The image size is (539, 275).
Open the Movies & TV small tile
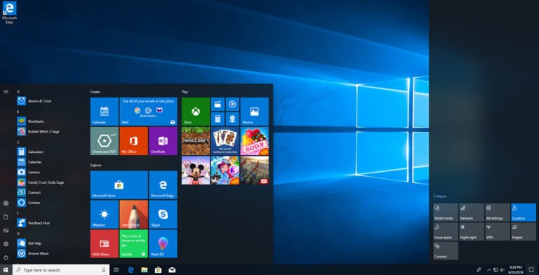pyautogui.click(x=218, y=104)
